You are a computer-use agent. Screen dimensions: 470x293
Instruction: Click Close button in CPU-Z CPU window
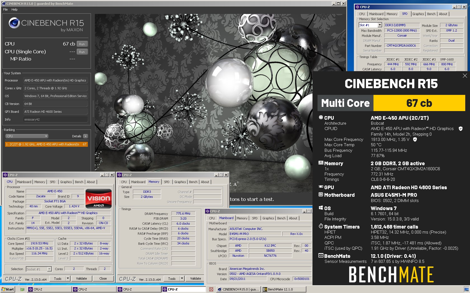[x=103, y=278]
